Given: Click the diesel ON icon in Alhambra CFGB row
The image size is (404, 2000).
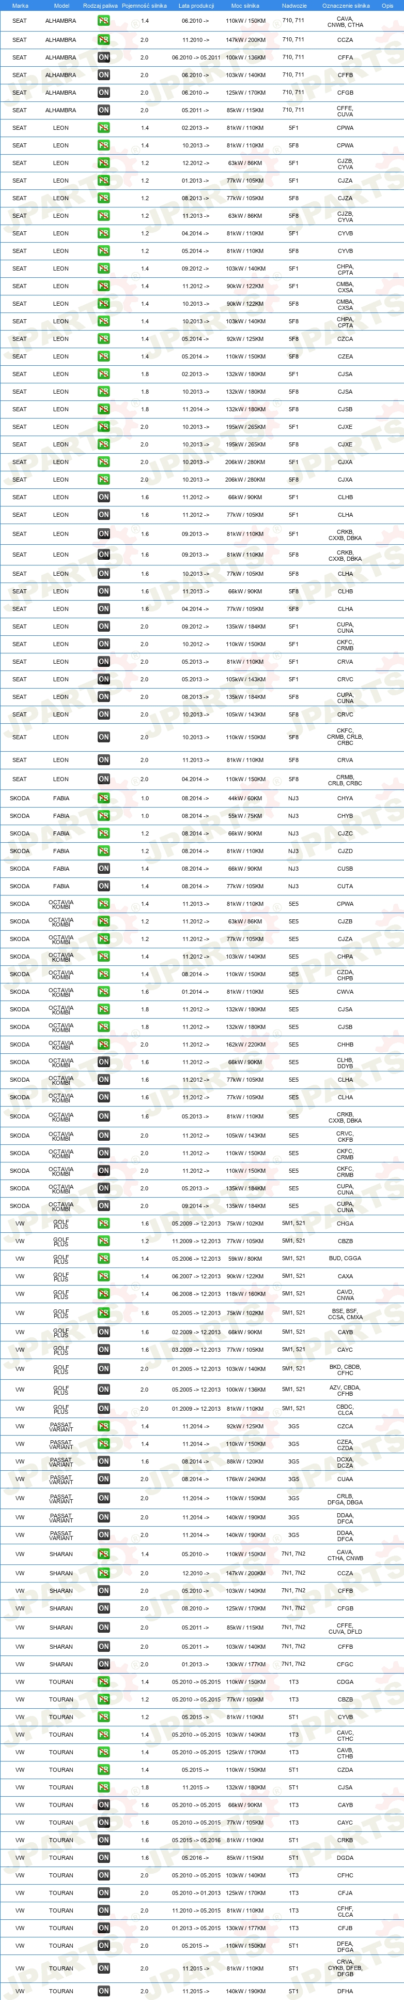Looking at the screenshot, I should (x=103, y=93).
